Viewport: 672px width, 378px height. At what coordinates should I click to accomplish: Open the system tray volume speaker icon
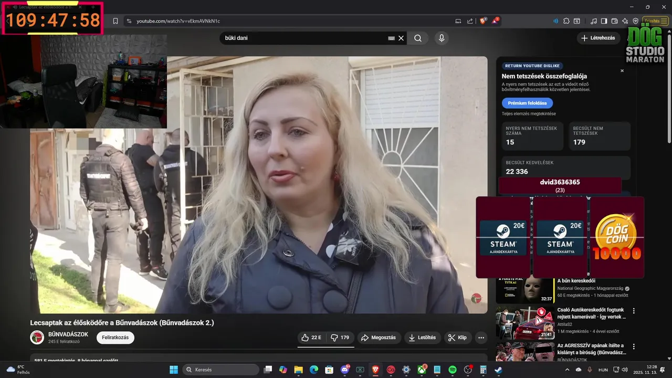[624, 370]
